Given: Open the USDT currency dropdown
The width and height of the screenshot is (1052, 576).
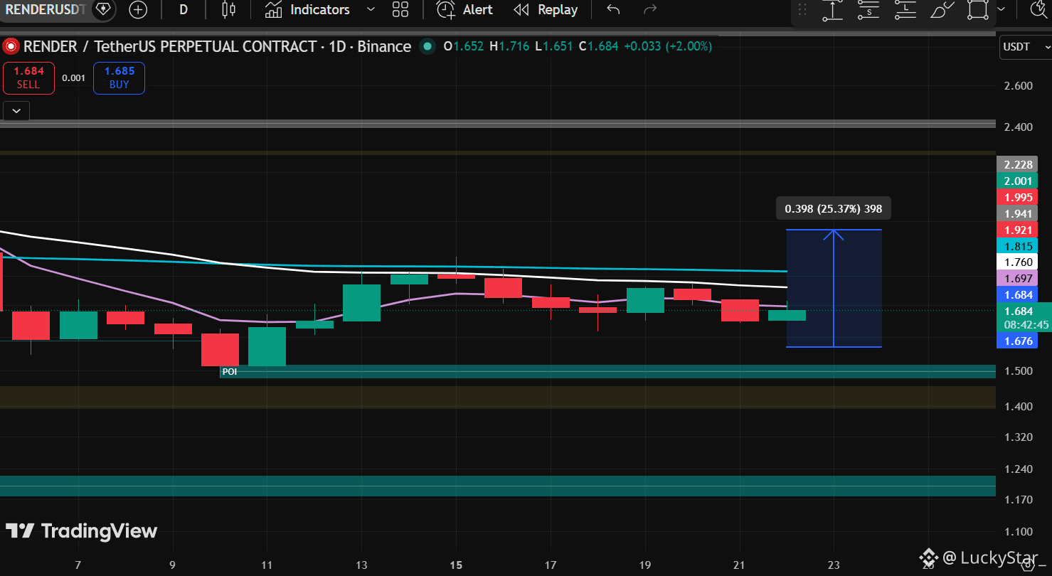Looking at the screenshot, I should click(1025, 46).
